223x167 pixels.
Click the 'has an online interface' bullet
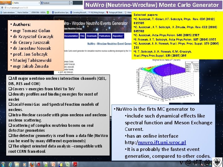click(x=152, y=136)
